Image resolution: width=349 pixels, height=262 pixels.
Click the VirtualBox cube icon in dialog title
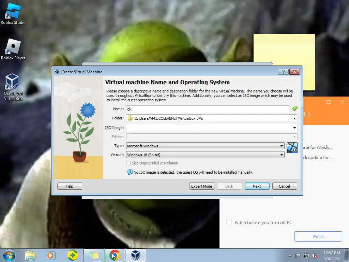[x=57, y=72]
